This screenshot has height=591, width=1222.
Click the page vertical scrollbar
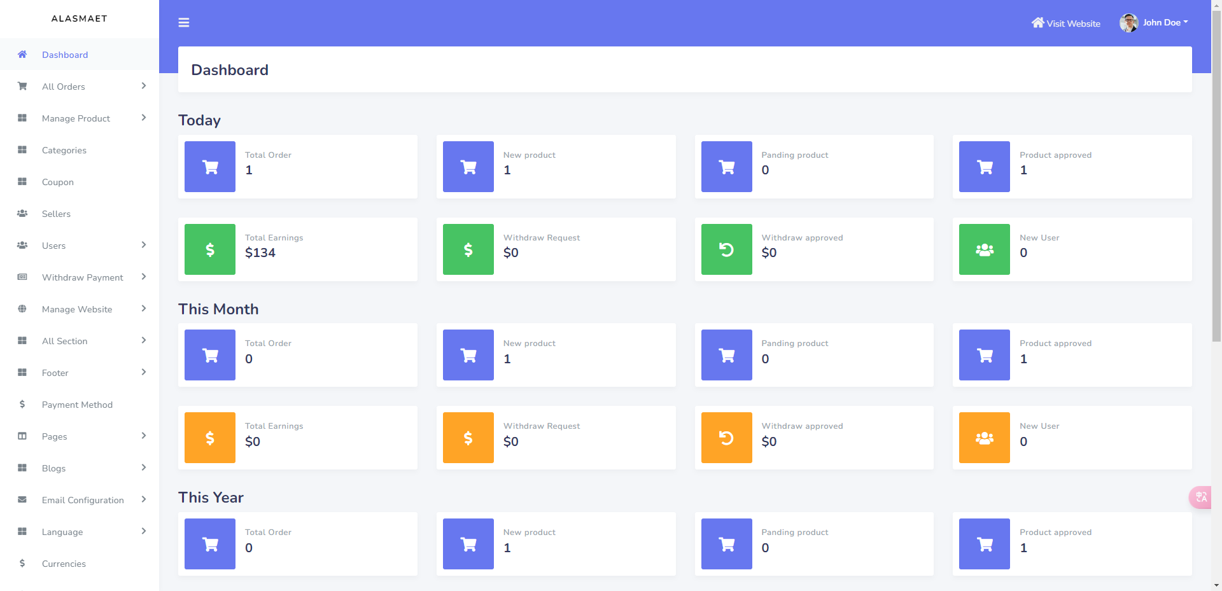click(x=1216, y=176)
